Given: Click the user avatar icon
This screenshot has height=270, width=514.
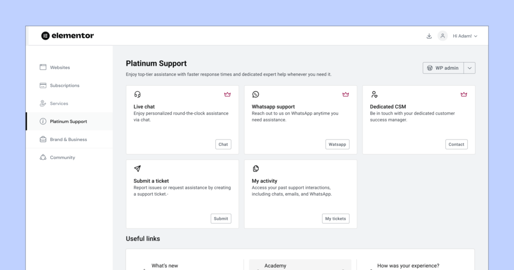Looking at the screenshot, I should click(443, 36).
